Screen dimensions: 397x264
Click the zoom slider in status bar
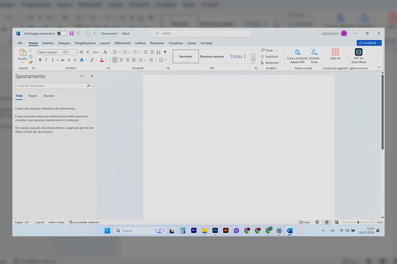358,222
